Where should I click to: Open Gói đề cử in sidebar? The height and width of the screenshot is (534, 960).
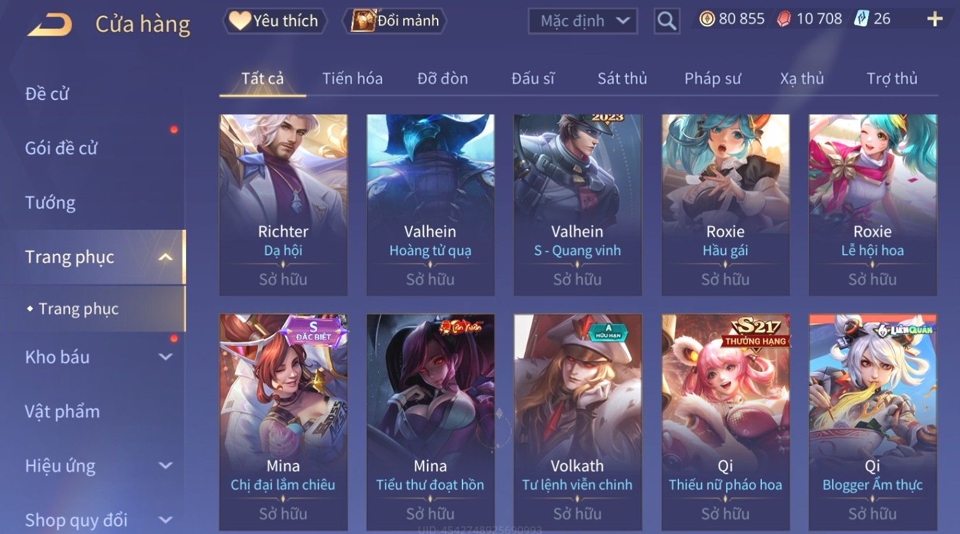coord(61,148)
